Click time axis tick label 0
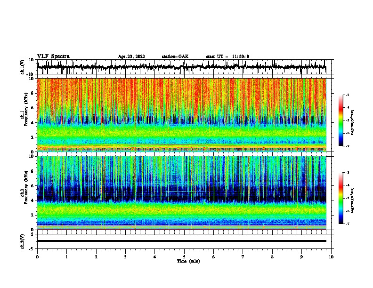The height and width of the screenshot is (288, 373). point(37,256)
